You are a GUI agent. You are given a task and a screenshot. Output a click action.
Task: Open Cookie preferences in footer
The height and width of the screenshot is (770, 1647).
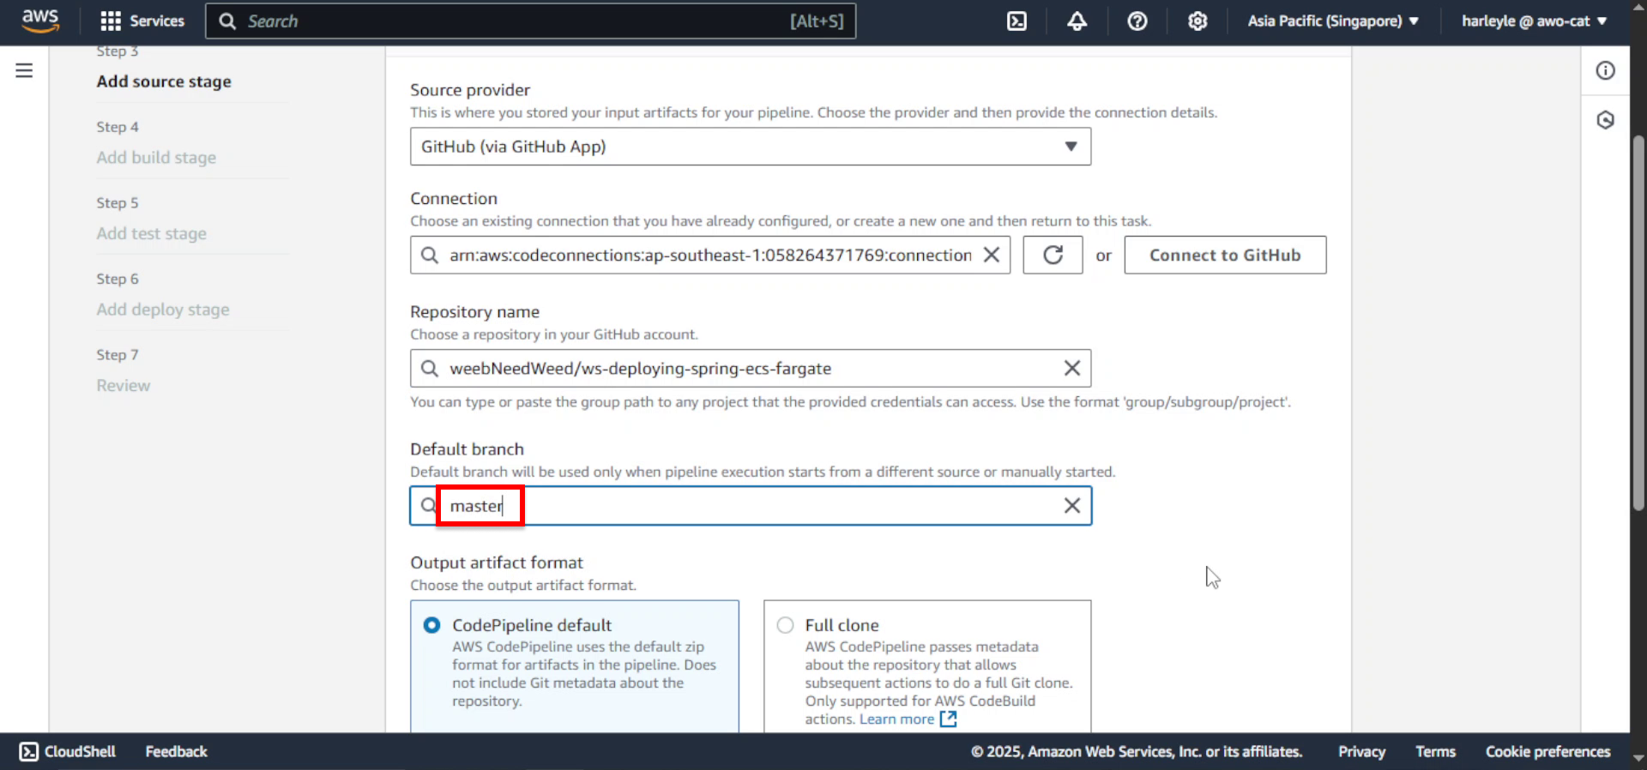click(1547, 752)
